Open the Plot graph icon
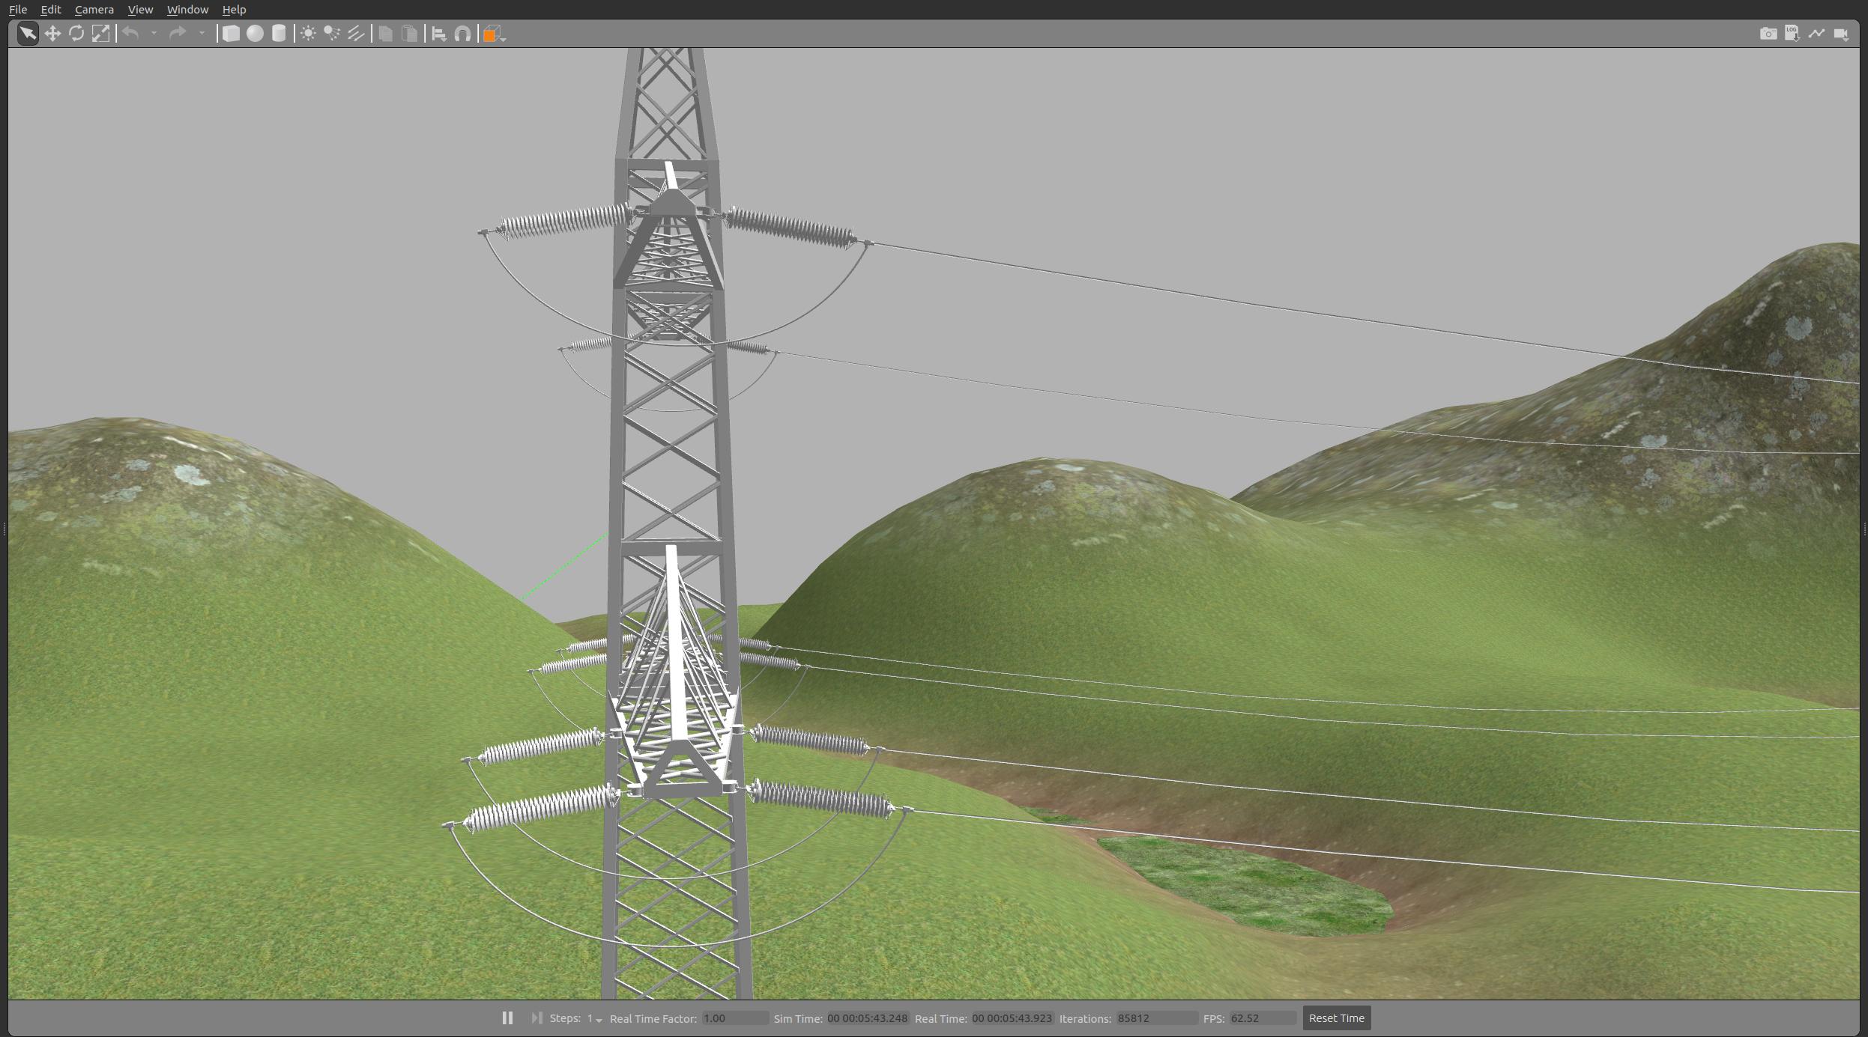Image resolution: width=1868 pixels, height=1037 pixels. (1817, 34)
